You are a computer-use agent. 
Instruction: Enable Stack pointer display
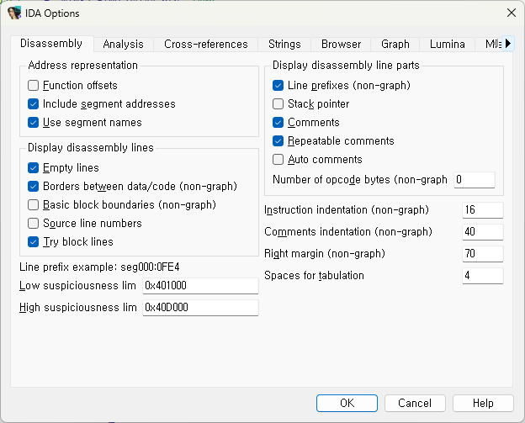tap(278, 103)
